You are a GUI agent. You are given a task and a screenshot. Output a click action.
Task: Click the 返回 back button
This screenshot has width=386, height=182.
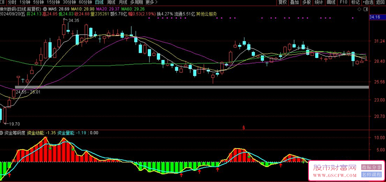pyautogui.click(x=381, y=2)
